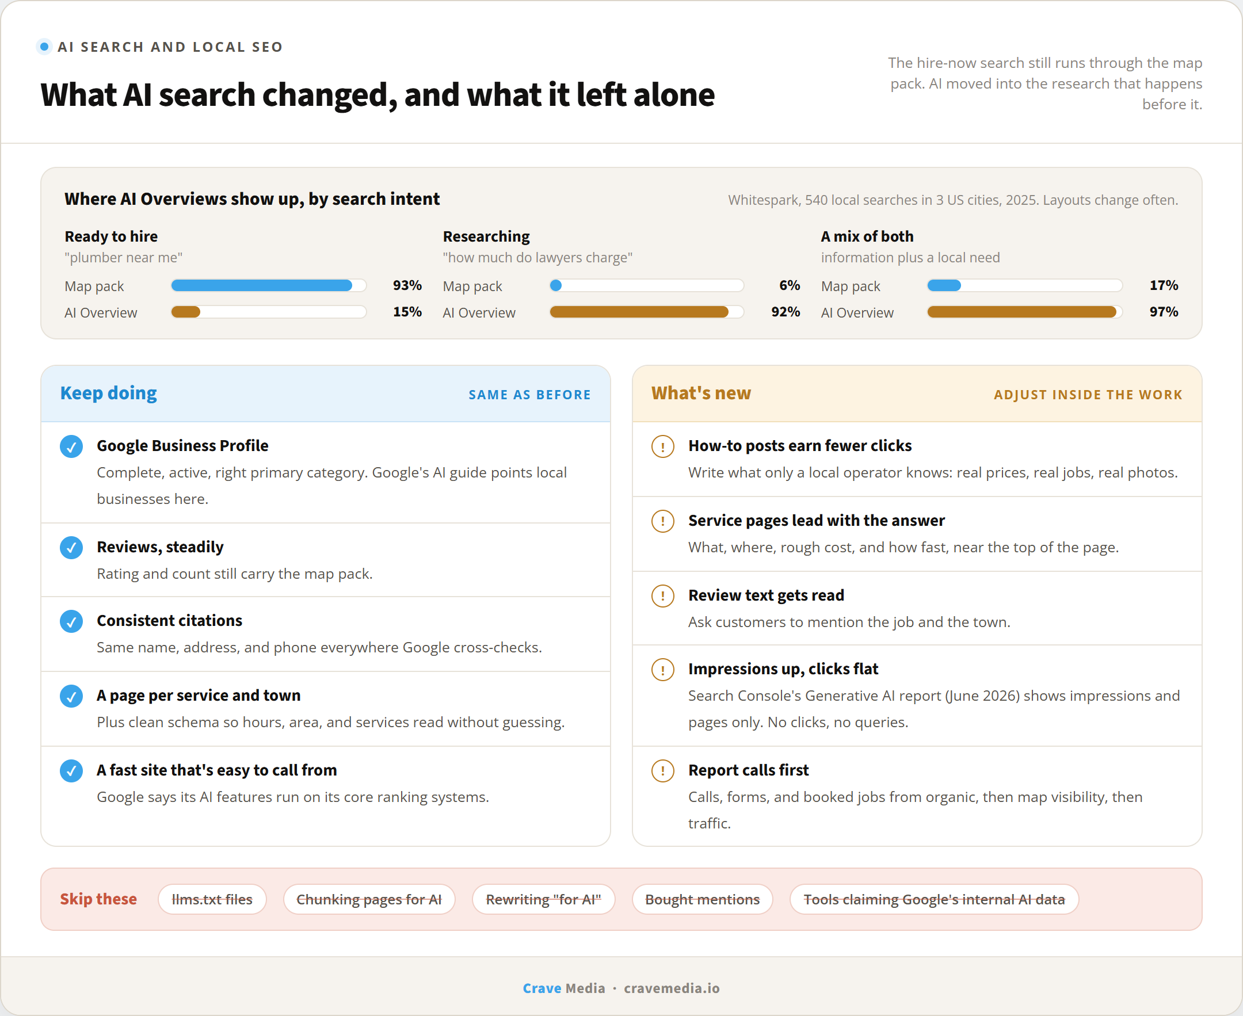Click the "how much do lawyers charge" example

pyautogui.click(x=537, y=258)
